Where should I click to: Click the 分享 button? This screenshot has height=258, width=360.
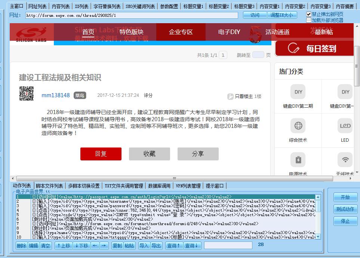[x=198, y=154]
